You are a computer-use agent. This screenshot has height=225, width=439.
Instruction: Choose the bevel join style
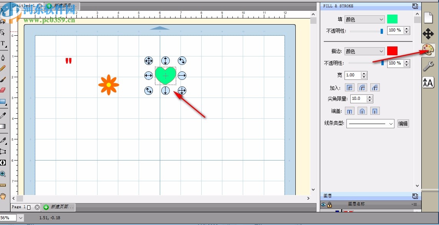(x=375, y=88)
